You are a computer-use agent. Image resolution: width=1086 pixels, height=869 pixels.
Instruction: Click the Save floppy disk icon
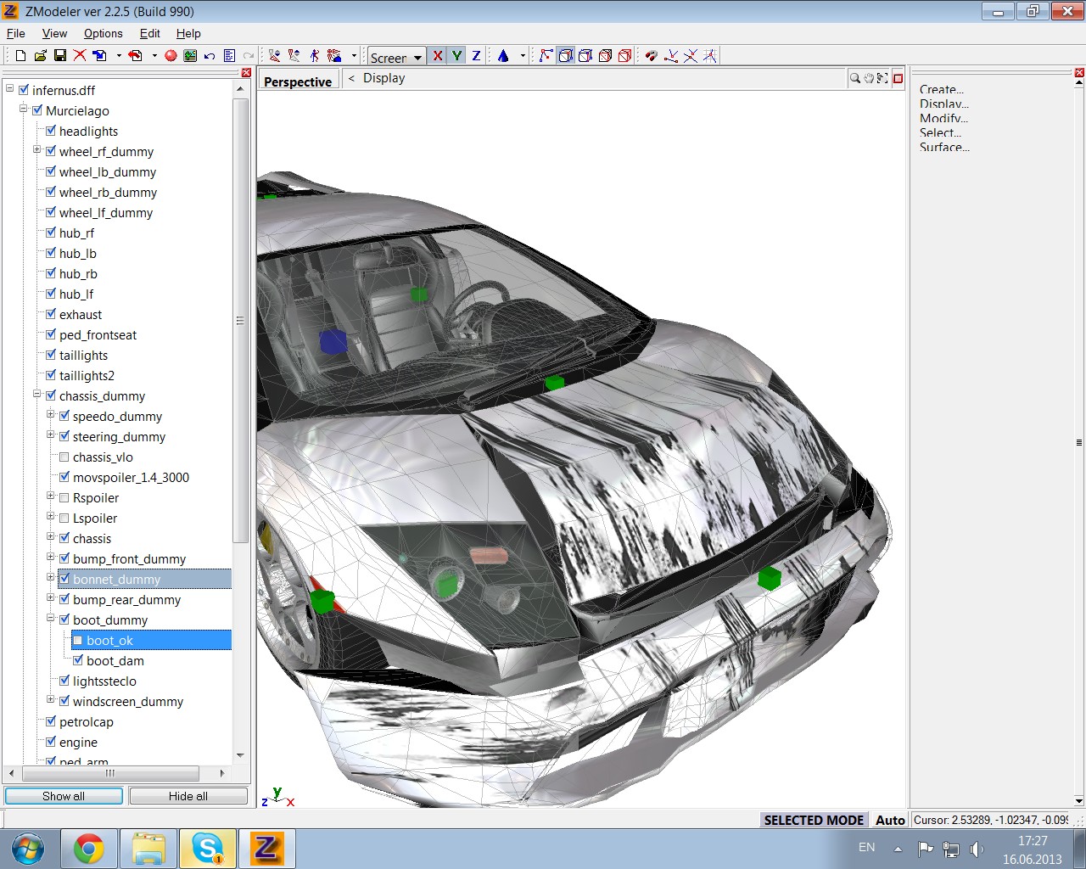point(59,56)
